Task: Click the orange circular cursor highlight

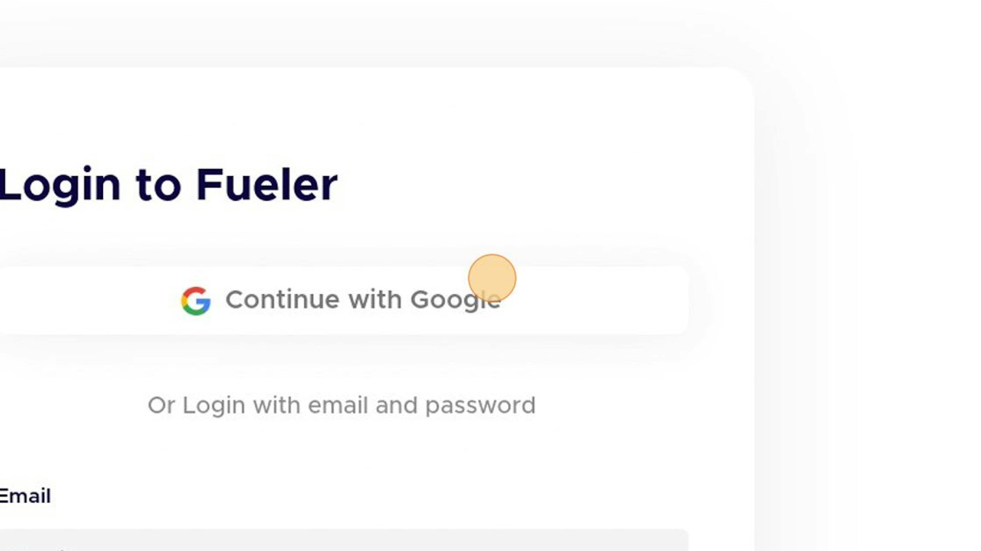Action: [492, 278]
